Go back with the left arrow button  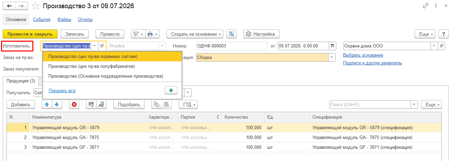pos(9,6)
